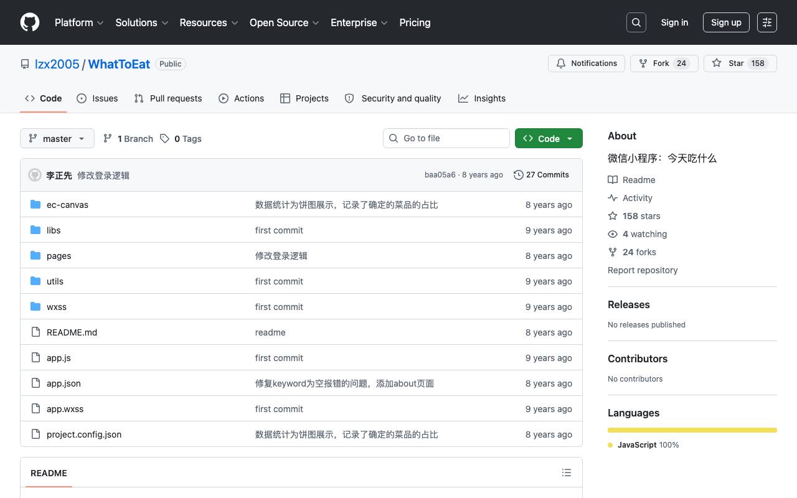Click the yellow JavaScript language bar
Screen dimensions: 797x498
click(692, 430)
